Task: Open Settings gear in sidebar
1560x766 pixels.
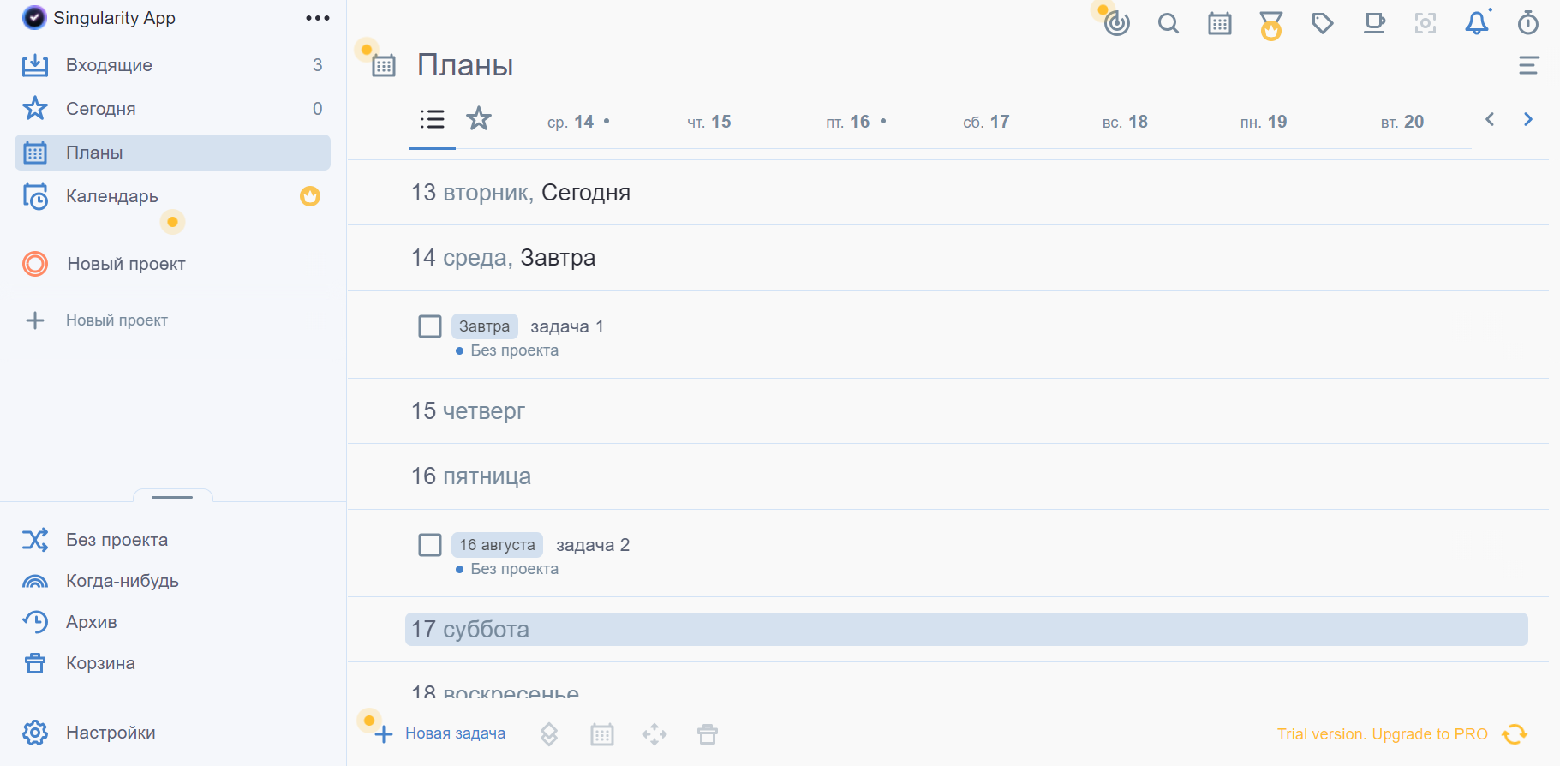Action: click(35, 733)
